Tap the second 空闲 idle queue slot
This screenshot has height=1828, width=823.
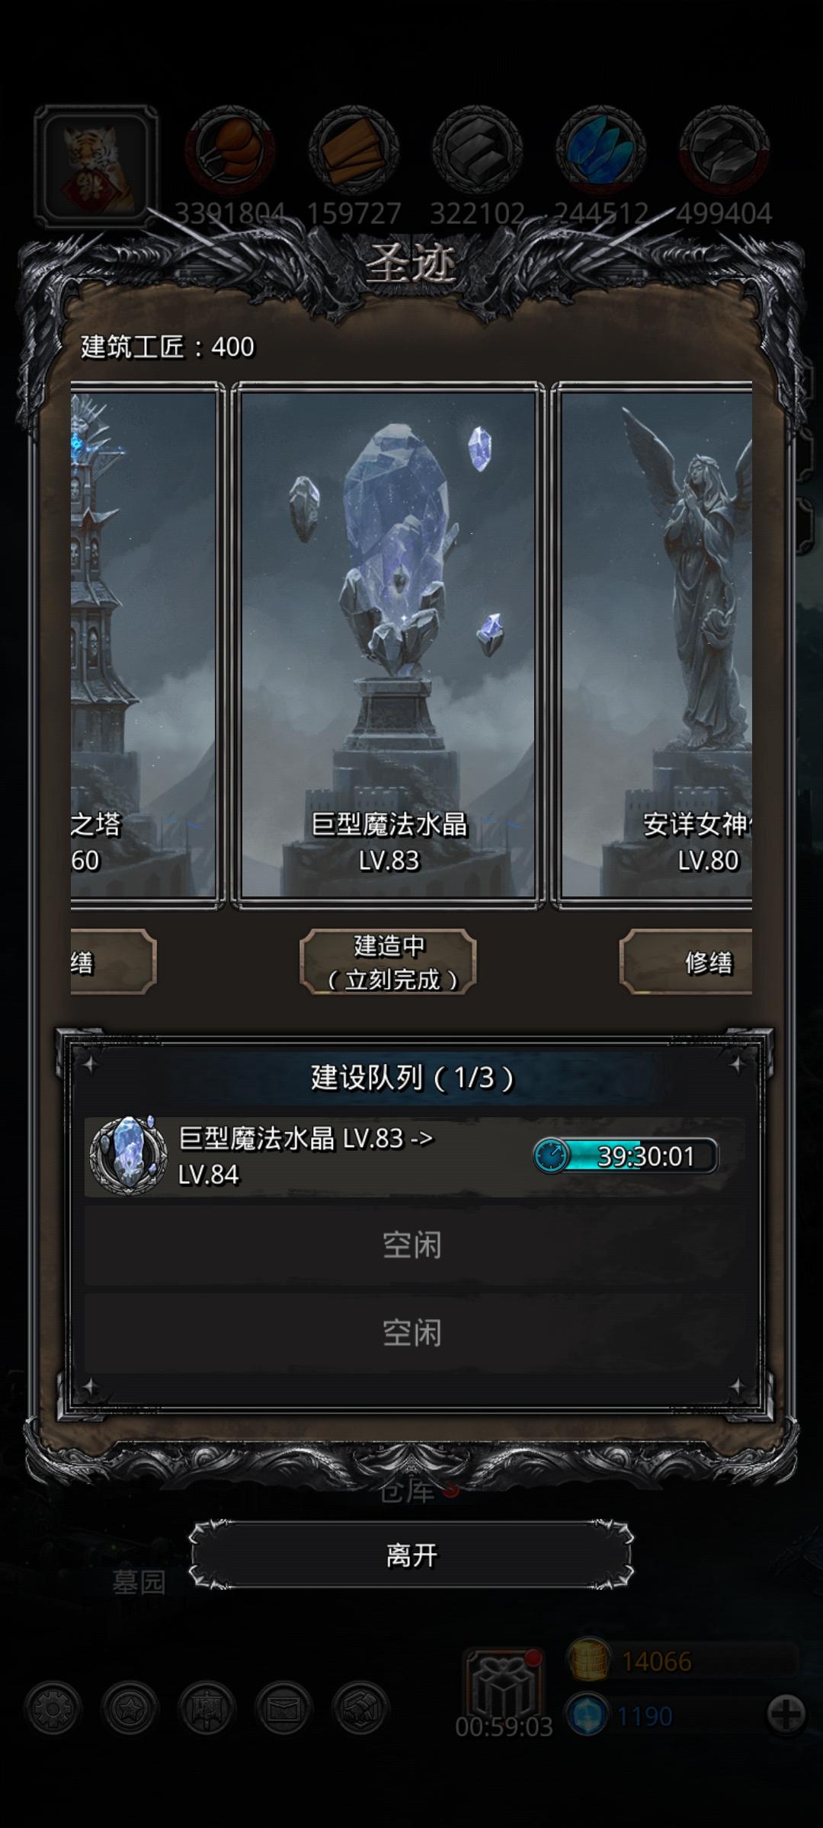pos(411,1333)
